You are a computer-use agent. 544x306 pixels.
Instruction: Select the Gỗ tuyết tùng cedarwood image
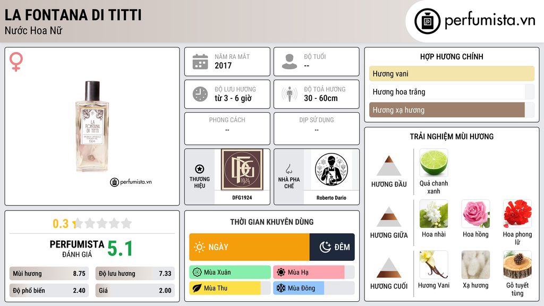click(x=517, y=265)
